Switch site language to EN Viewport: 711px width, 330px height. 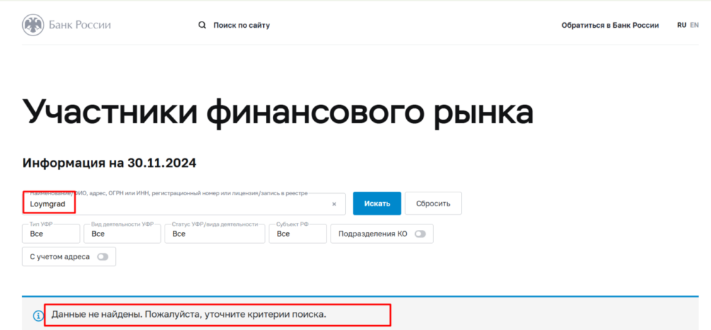[694, 26]
